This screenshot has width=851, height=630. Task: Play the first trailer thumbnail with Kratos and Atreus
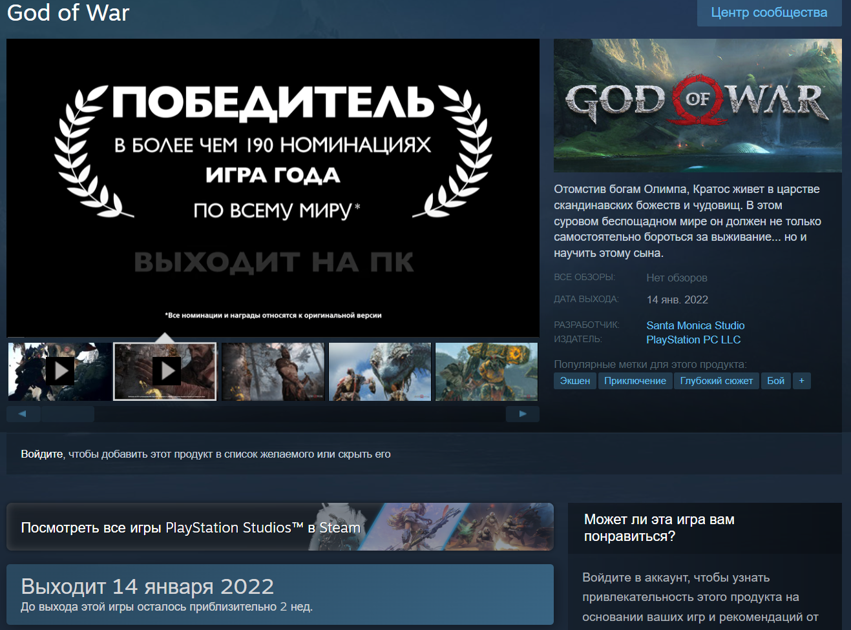[x=59, y=371]
